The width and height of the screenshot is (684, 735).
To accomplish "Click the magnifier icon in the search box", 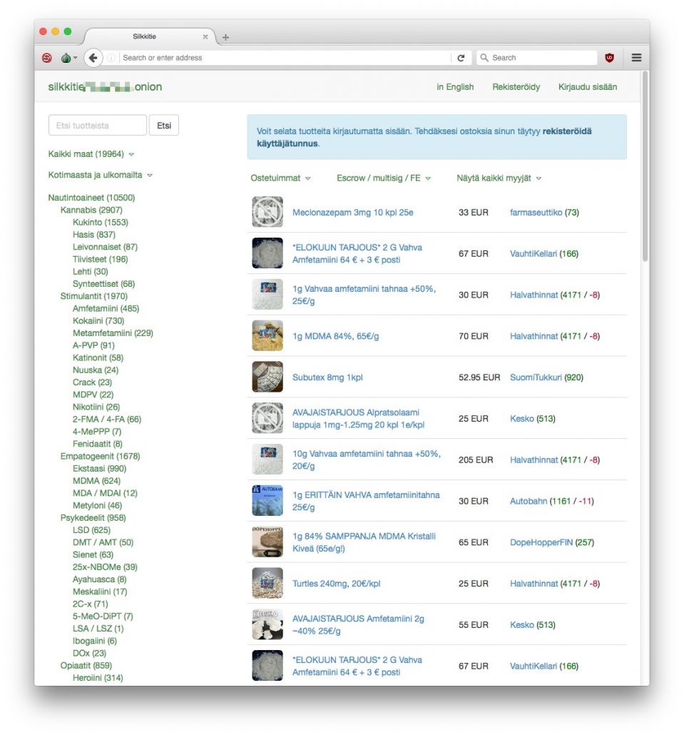I will (x=484, y=58).
